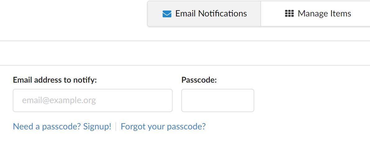Follow the "Need a passcode? Signup!" link
This screenshot has width=370, height=143.
(x=62, y=126)
